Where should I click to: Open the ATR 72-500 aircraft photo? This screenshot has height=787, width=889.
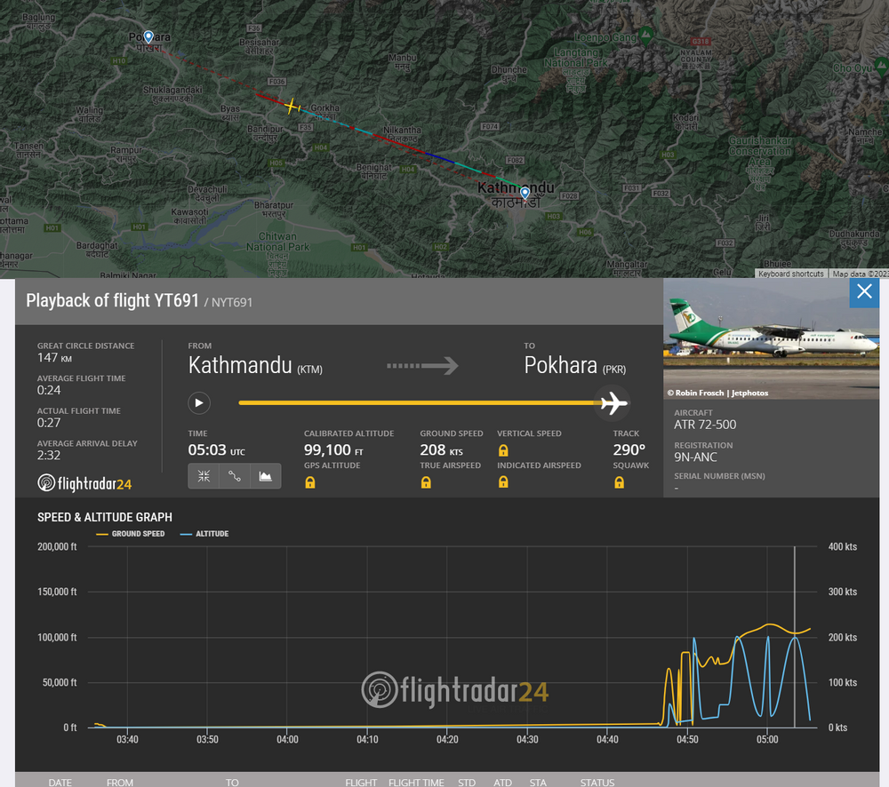771,338
